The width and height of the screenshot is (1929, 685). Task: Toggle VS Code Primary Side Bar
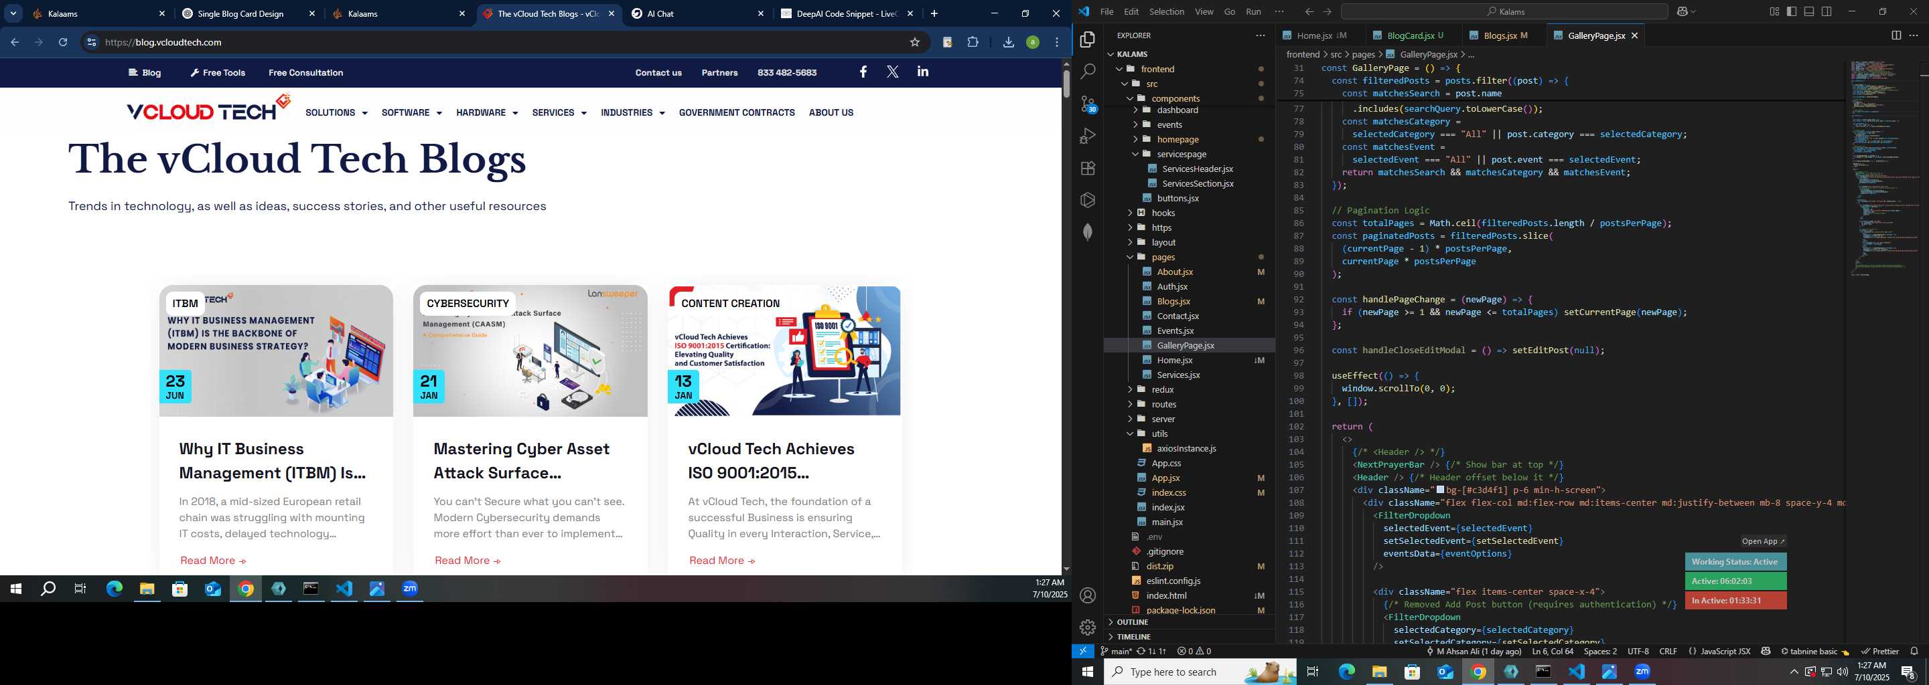tap(1791, 11)
